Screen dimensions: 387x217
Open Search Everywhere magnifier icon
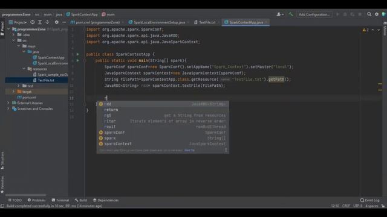click(369, 14)
